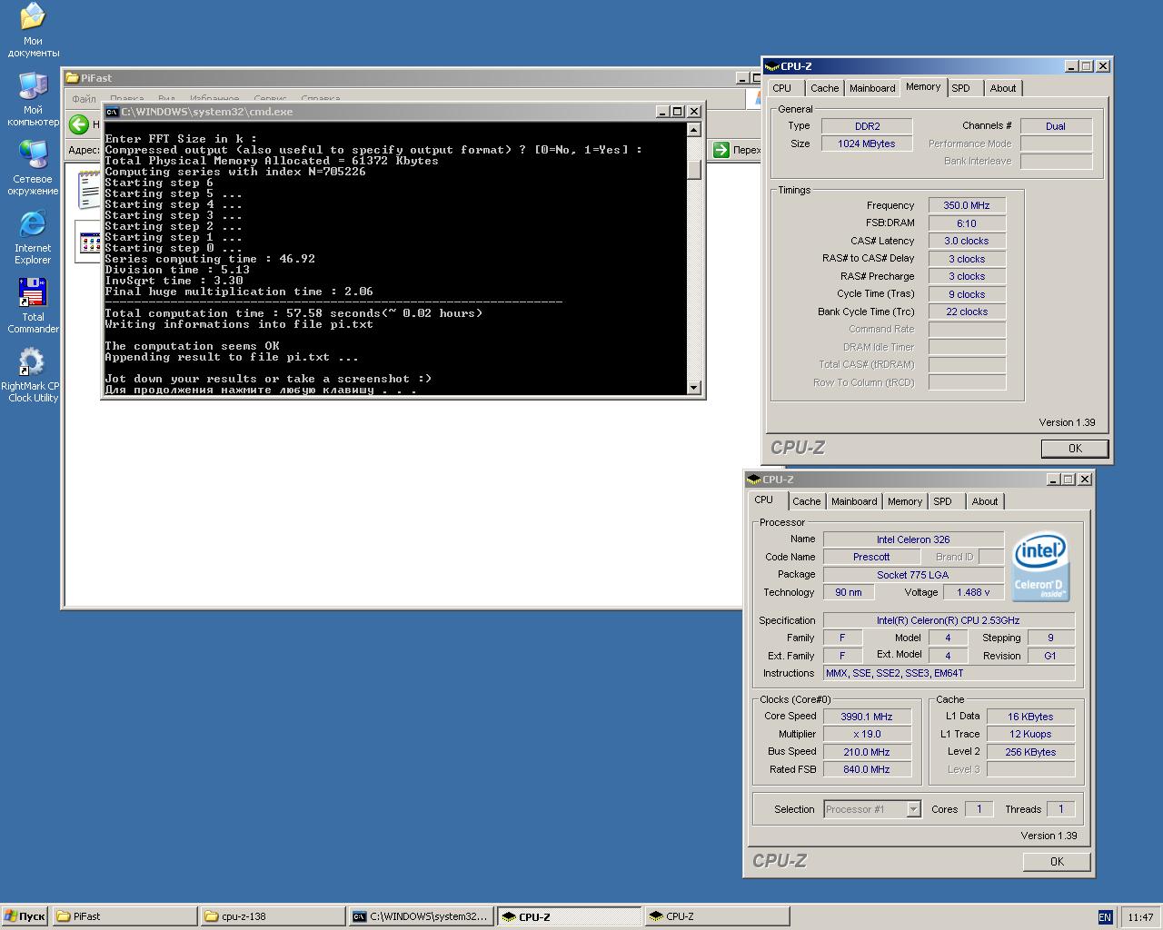Open the My Documents desktop icon

[33, 29]
